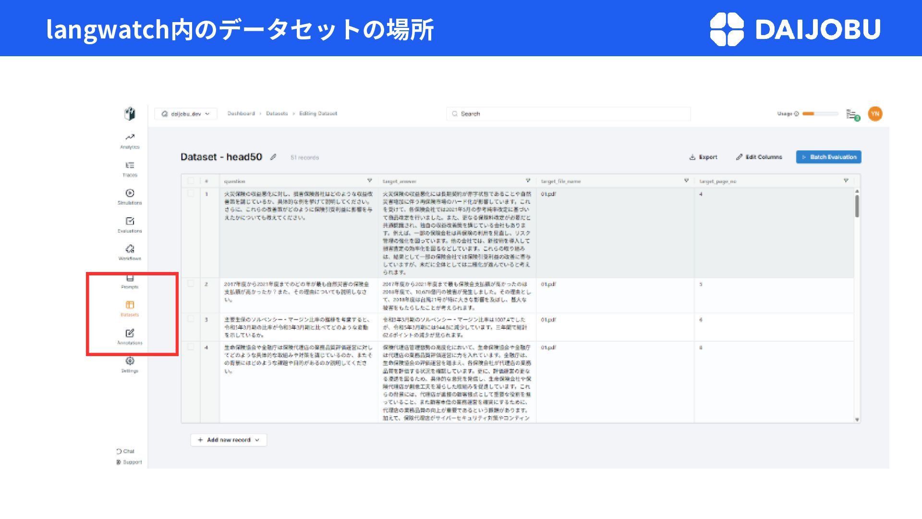Image resolution: width=922 pixels, height=519 pixels.
Task: Open the YN user avatar menu
Action: (875, 114)
